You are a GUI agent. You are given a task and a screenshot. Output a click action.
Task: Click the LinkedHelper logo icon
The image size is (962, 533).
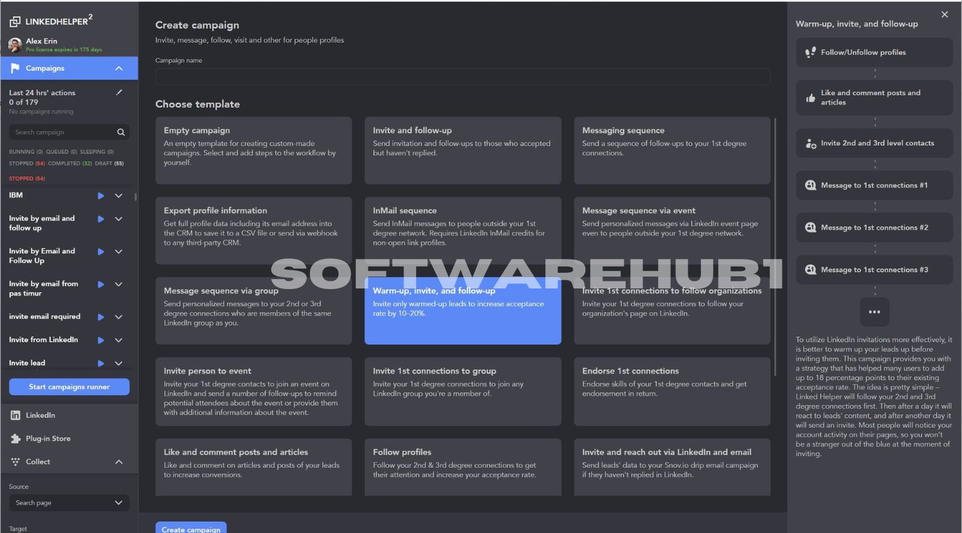point(15,22)
